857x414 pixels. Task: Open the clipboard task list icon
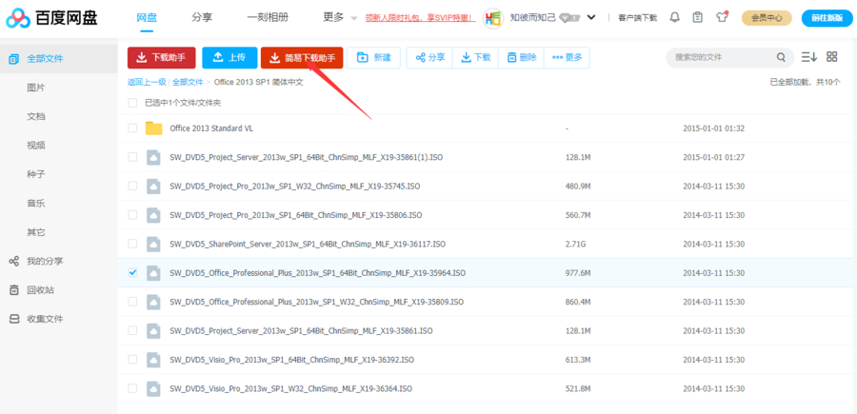(697, 17)
